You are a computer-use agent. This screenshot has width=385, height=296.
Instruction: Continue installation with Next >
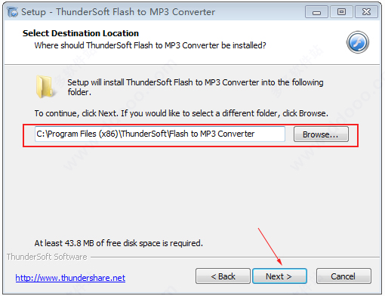pos(279,276)
